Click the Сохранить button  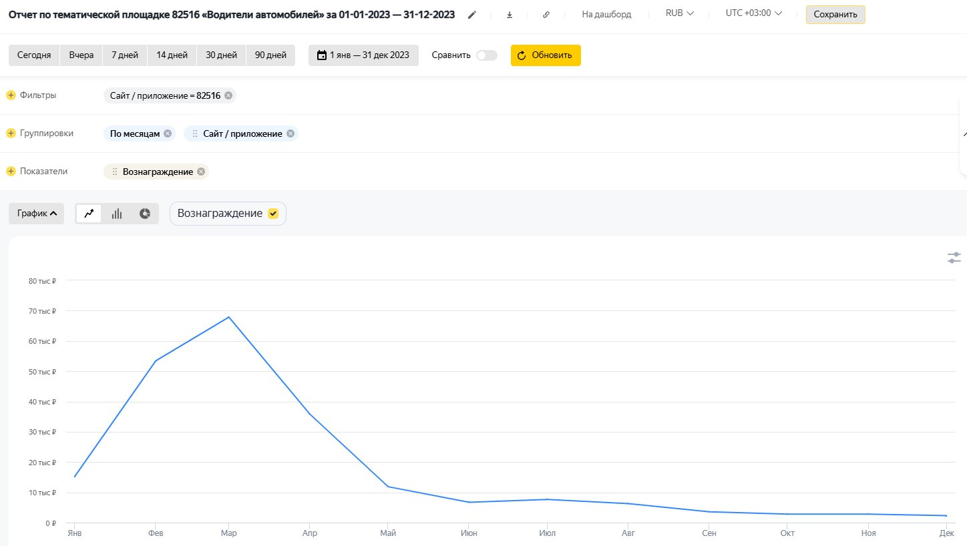point(835,15)
